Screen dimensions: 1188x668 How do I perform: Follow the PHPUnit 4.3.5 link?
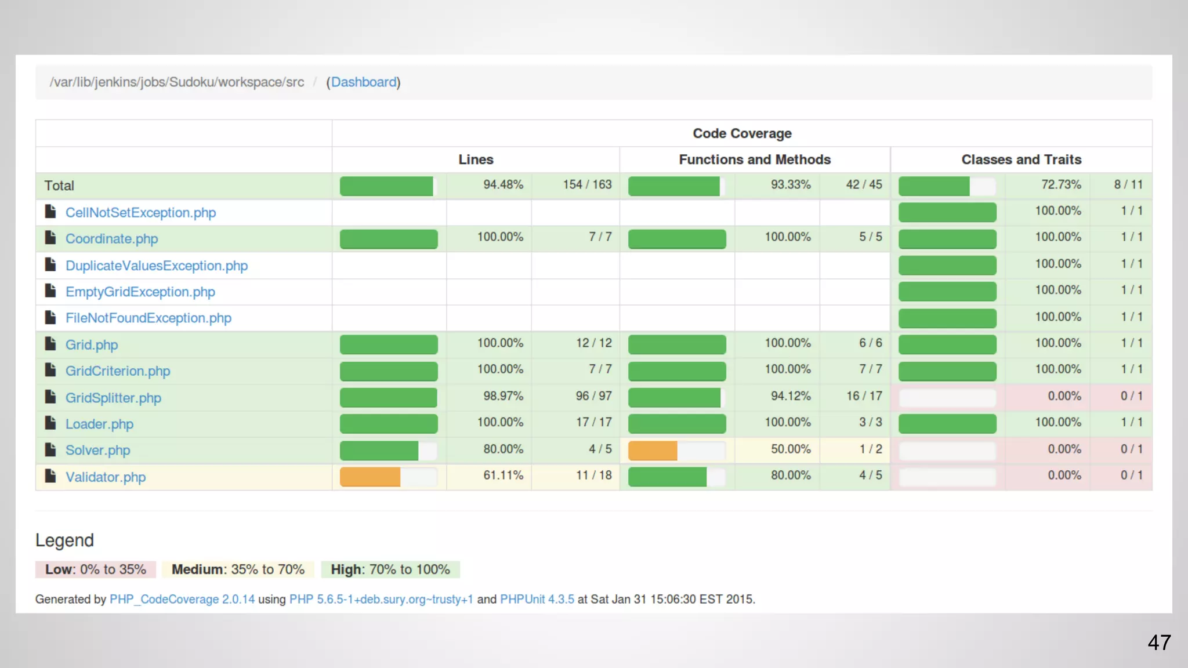tap(537, 599)
